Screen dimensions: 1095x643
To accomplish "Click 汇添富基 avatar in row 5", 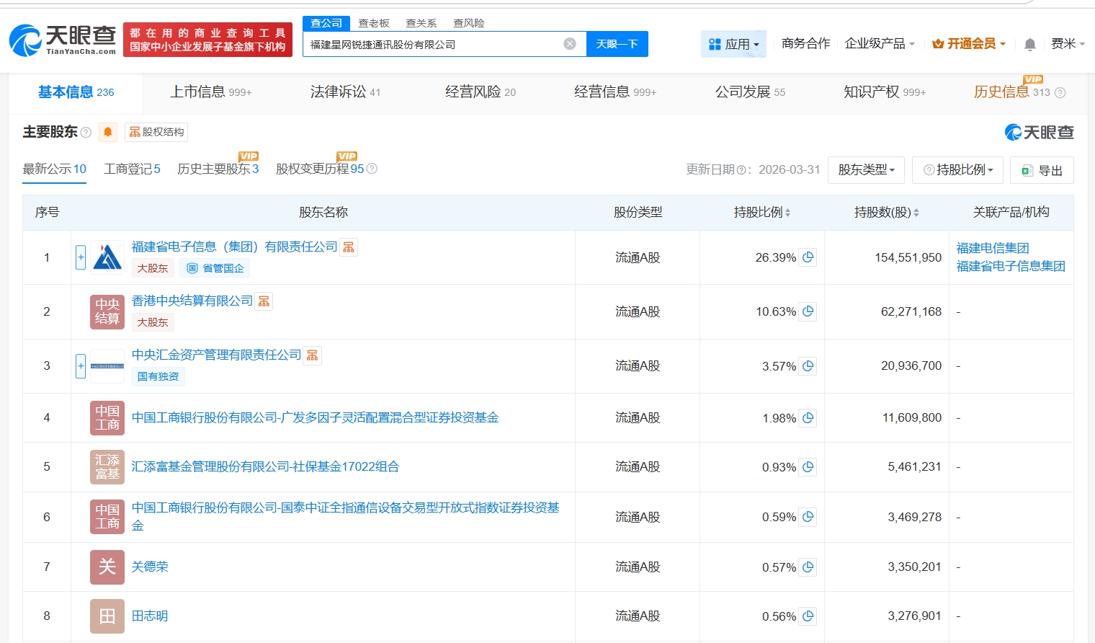I will pos(107,467).
